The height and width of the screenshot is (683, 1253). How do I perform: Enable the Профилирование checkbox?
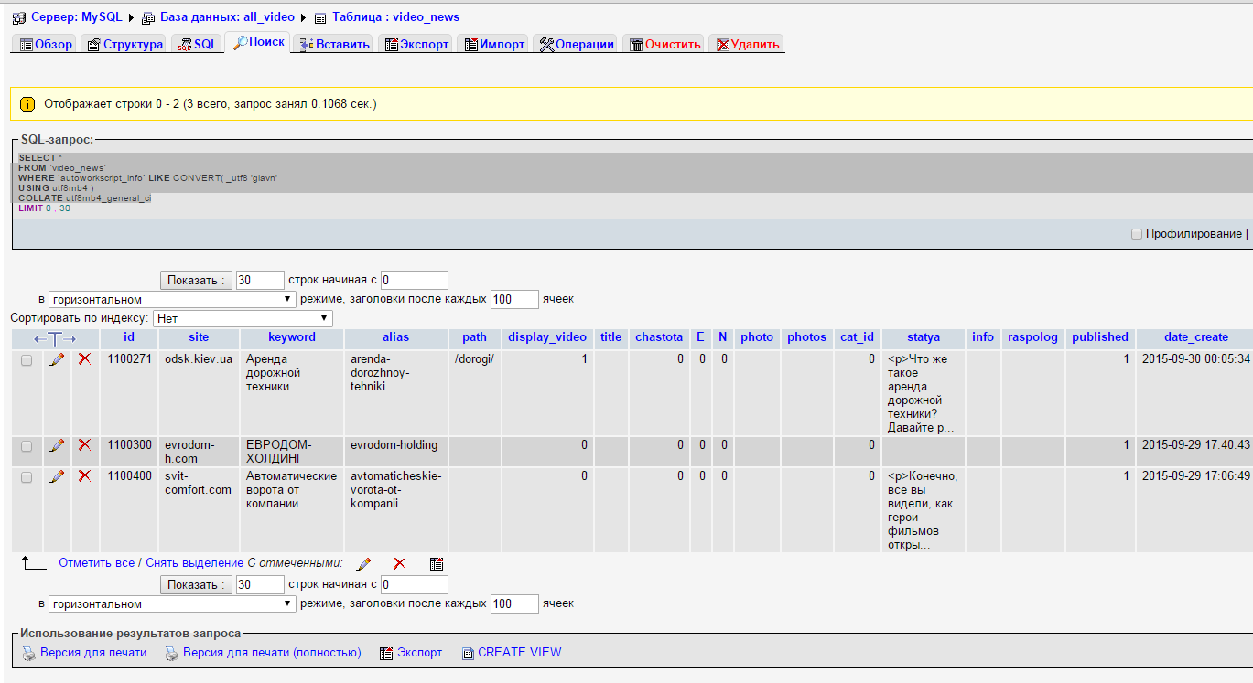(1137, 234)
